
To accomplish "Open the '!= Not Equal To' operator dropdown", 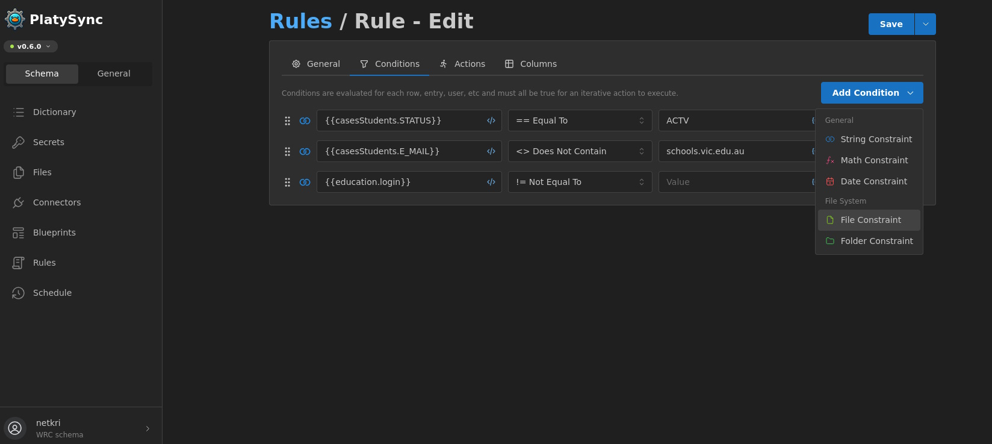I will (x=580, y=182).
